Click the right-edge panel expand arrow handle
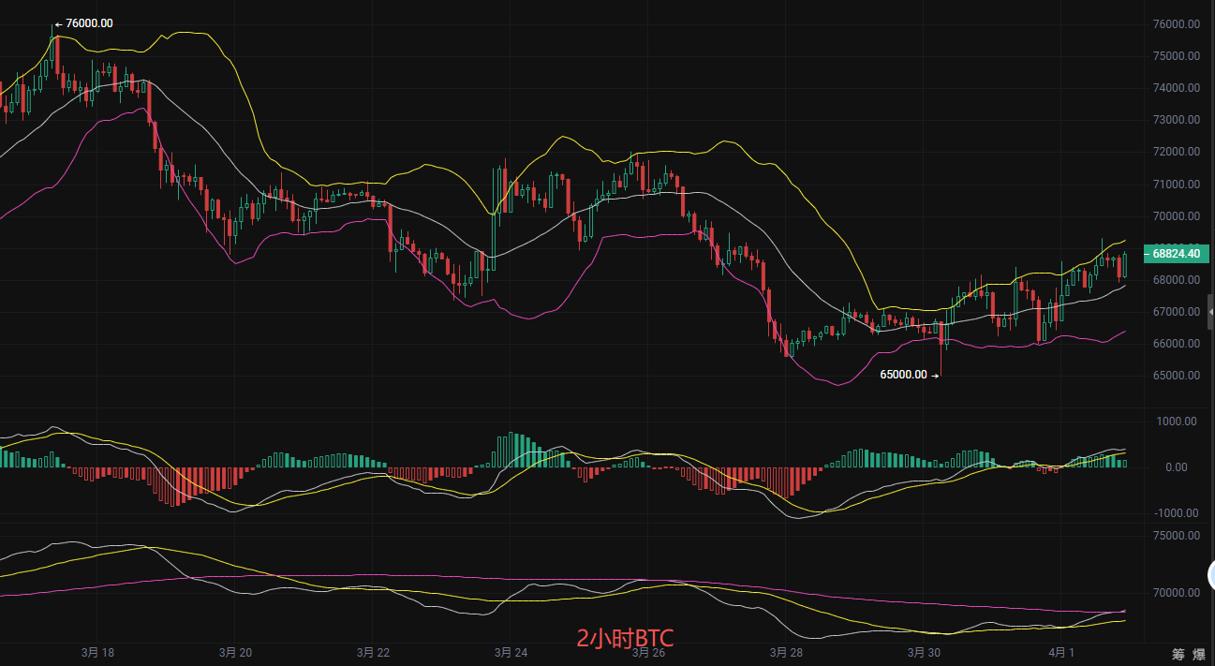The height and width of the screenshot is (666, 1215). 1210,311
